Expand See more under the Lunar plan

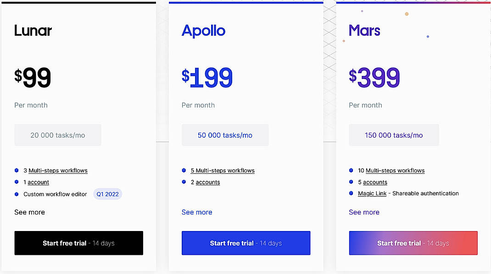click(29, 212)
